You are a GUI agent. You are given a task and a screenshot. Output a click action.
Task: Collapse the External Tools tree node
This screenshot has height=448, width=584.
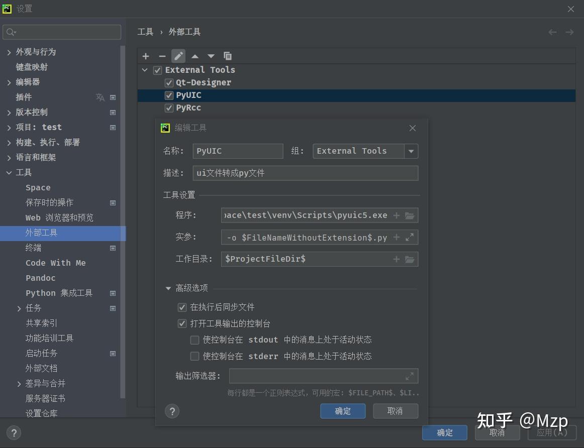tap(145, 69)
